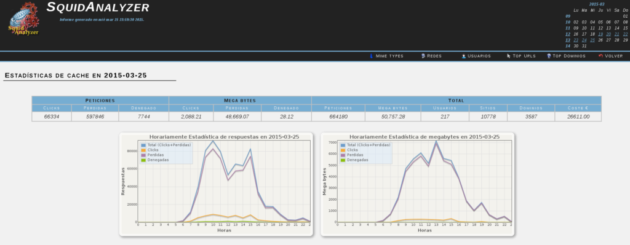Select the total Peticiones value 664180
Viewport: 630px width, 245px height.
coord(338,117)
